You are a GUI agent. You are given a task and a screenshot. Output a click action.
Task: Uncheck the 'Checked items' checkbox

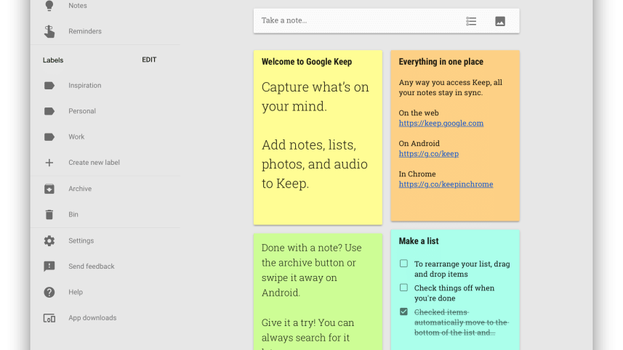tap(403, 312)
